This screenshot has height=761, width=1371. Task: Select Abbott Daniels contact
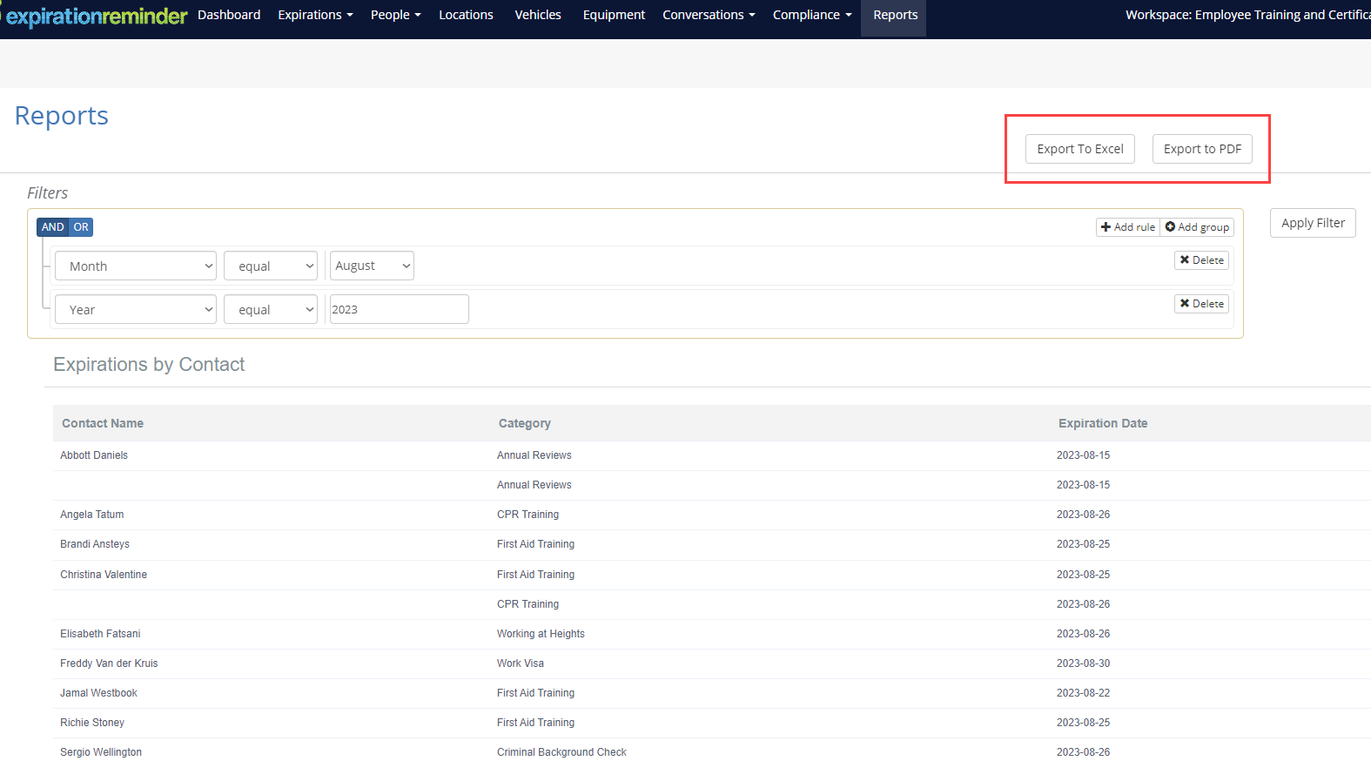tap(94, 455)
